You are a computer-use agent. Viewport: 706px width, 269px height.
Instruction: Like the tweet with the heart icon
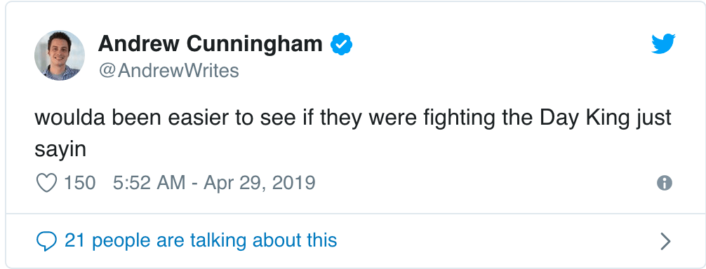[46, 184]
